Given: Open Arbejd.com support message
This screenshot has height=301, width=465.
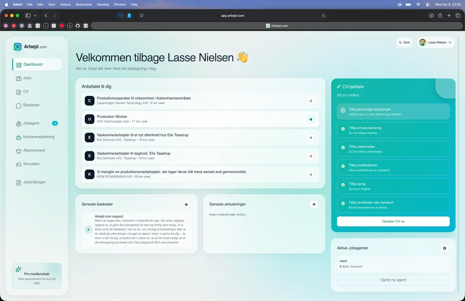Looking at the screenshot, I should pyautogui.click(x=137, y=230).
